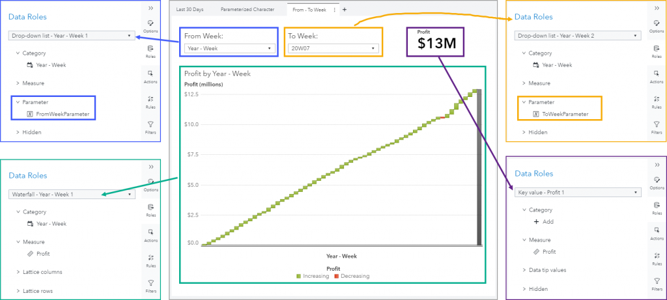The width and height of the screenshot is (667, 300).
Task: Open Options in the Drop-down list Week 1 panel
Action: (150, 25)
